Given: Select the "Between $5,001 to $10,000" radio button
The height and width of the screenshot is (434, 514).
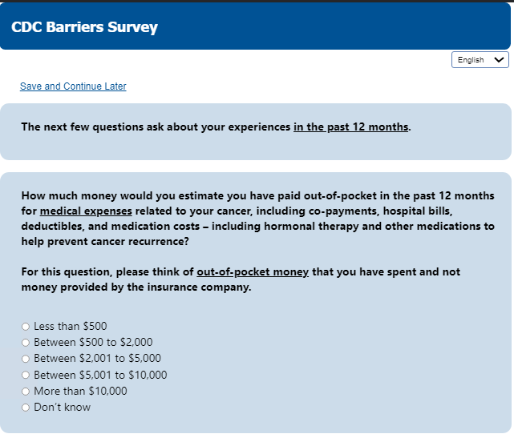Looking at the screenshot, I should tap(26, 375).
